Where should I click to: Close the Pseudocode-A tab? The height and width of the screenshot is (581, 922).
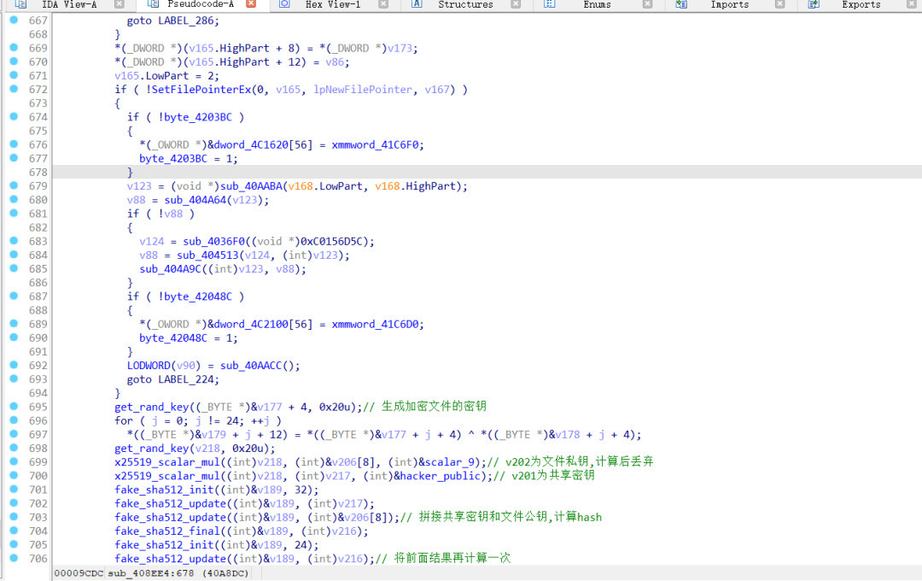tap(251, 4)
